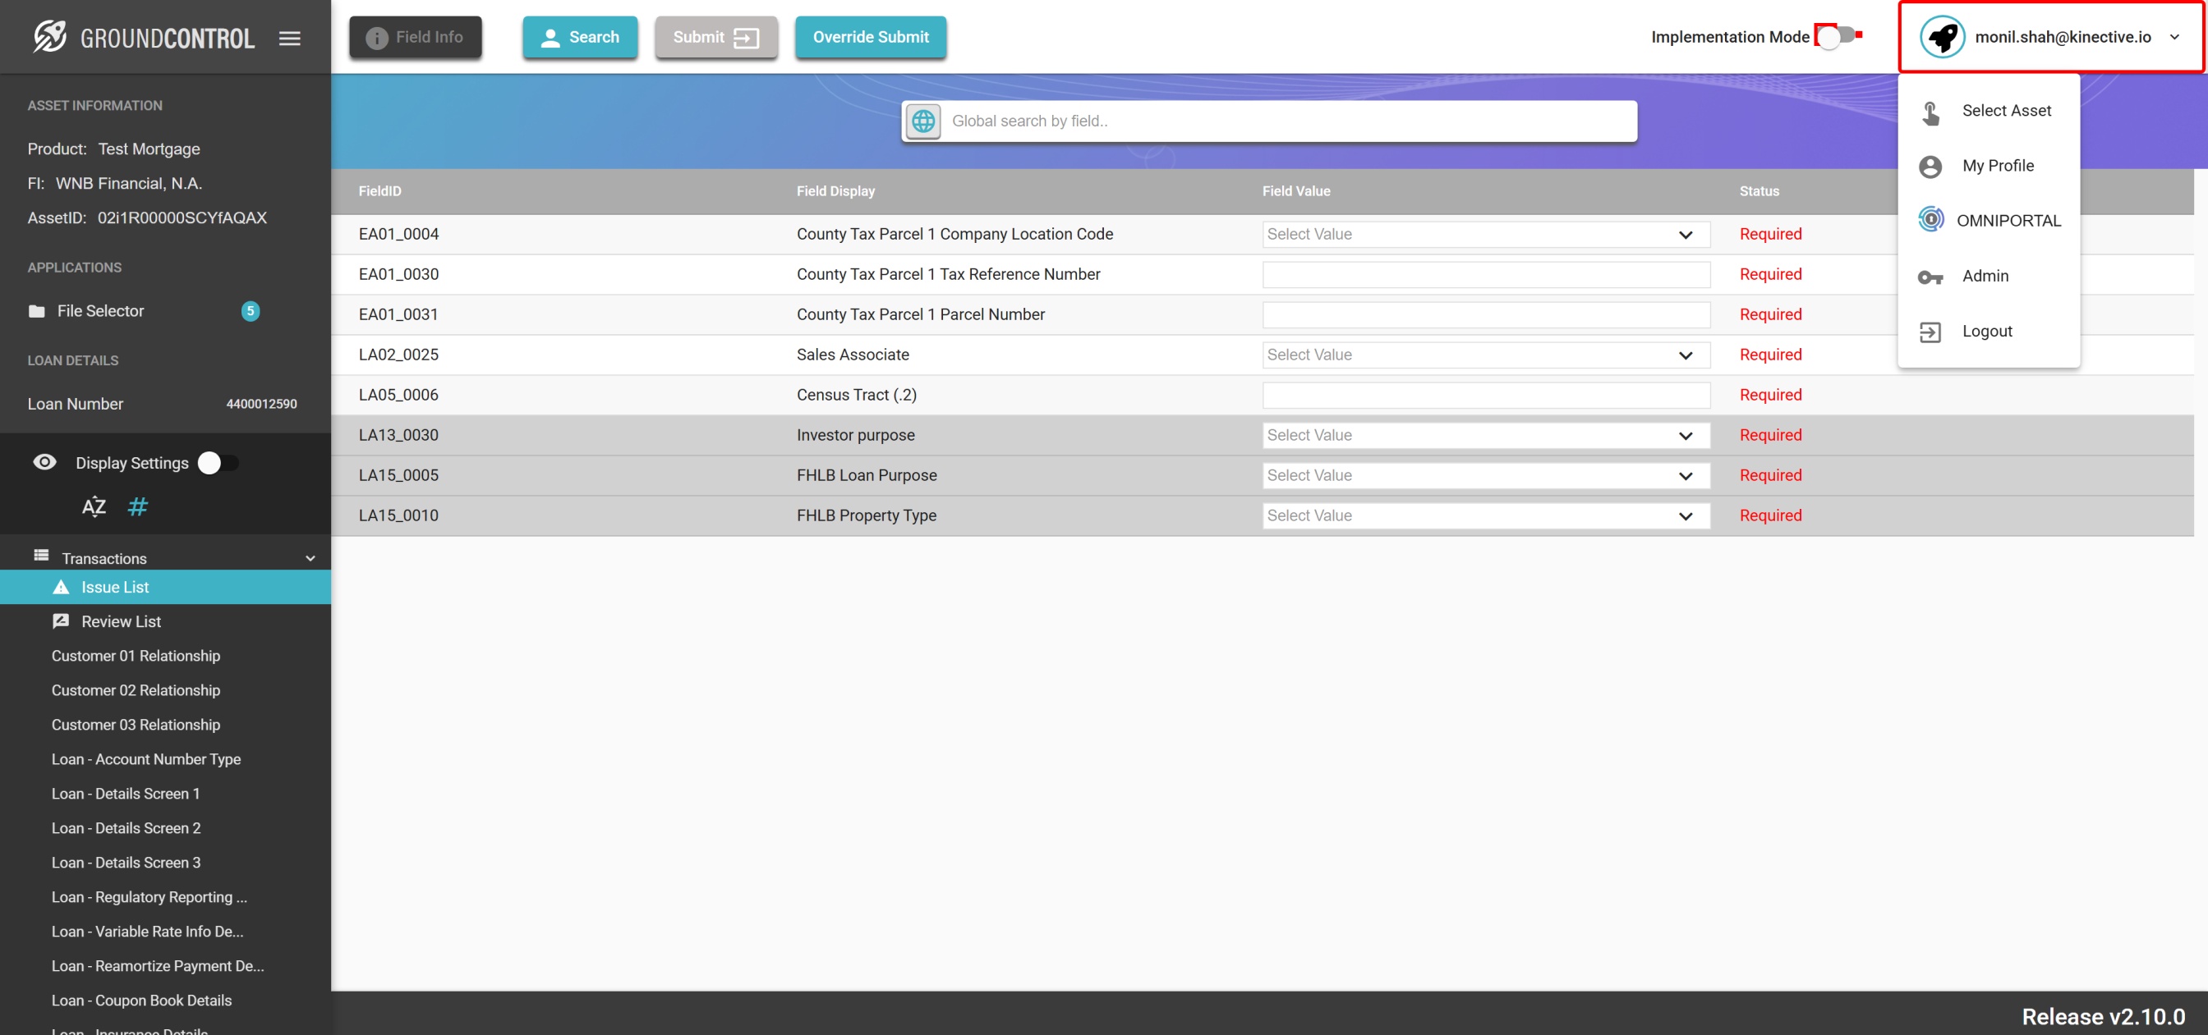Select Logout from the user menu
The width and height of the screenshot is (2208, 1035).
[1987, 332]
